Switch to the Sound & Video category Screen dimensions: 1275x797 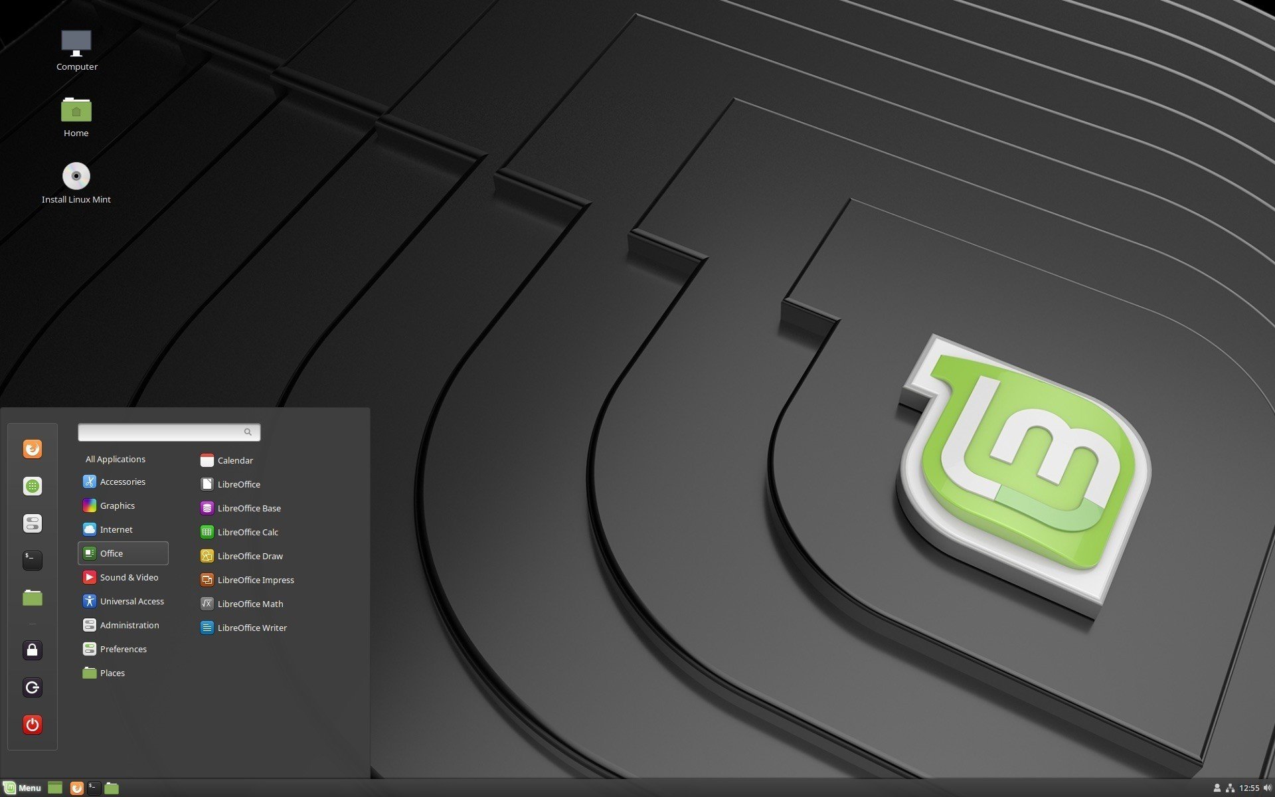point(128,576)
